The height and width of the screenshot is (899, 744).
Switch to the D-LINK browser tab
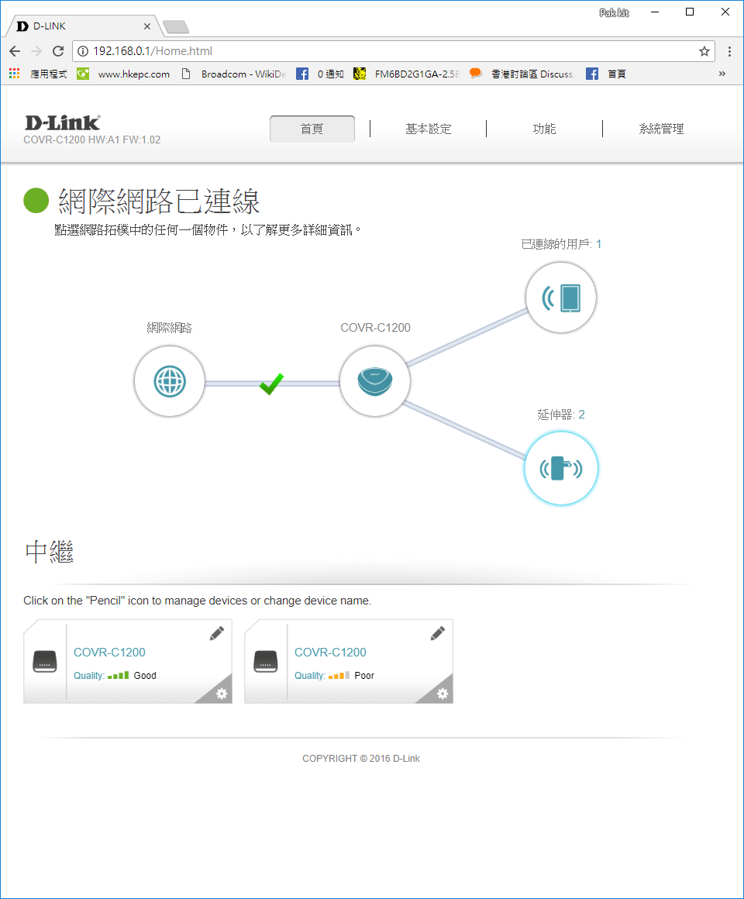[81, 26]
